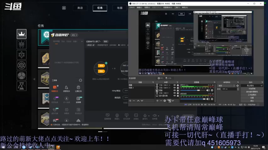Click the previous arrow beside game task list
The height and width of the screenshot is (150, 268).
34,79
